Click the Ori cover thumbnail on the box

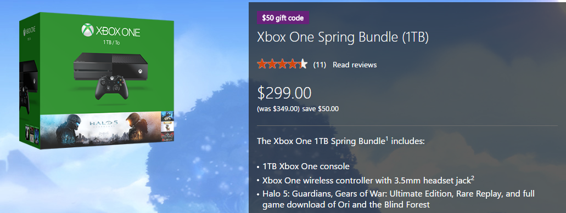(x=167, y=116)
